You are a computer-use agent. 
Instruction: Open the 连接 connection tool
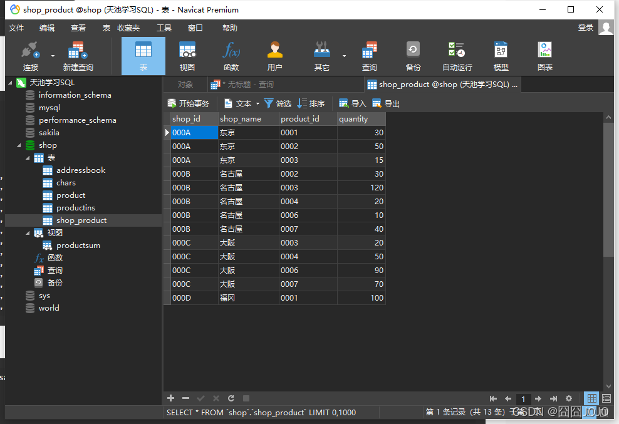[31, 56]
